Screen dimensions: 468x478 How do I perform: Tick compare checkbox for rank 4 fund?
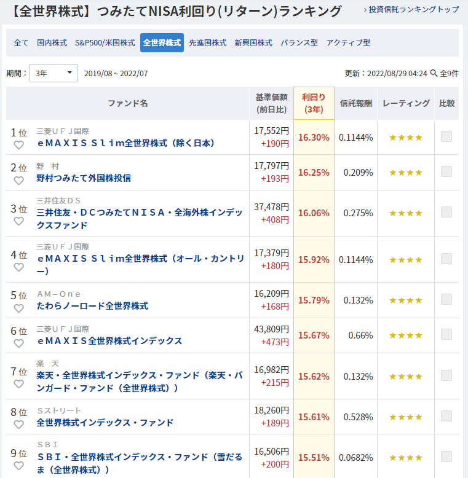(x=446, y=259)
